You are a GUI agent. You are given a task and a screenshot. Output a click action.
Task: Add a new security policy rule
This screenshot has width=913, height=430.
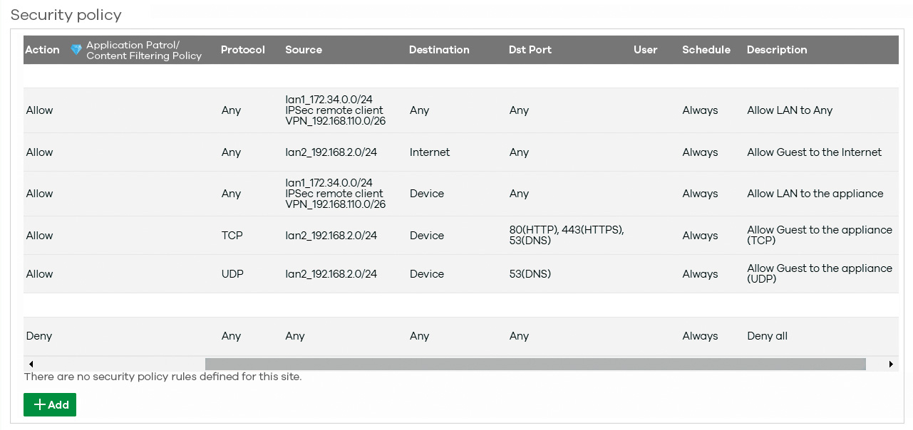pyautogui.click(x=50, y=404)
